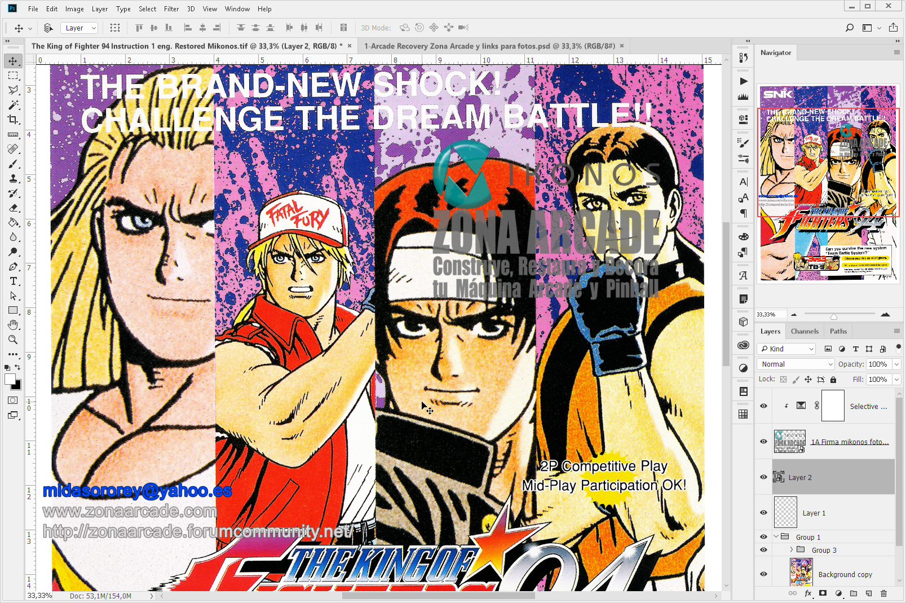The width and height of the screenshot is (906, 603).
Task: Switch to the Channels tab
Action: coord(805,331)
